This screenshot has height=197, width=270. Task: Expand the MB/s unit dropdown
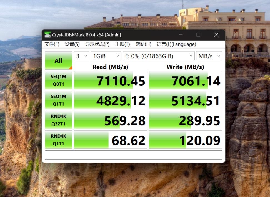pyautogui.click(x=209, y=56)
